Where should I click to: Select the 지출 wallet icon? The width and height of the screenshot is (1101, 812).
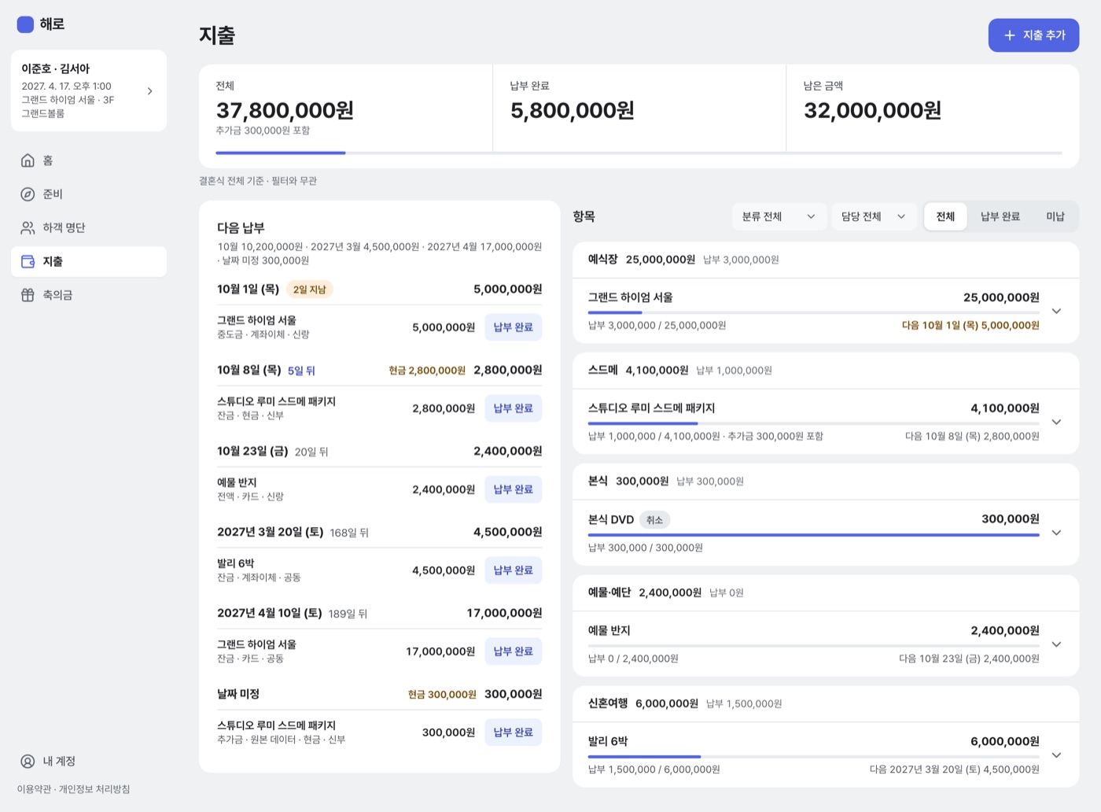(x=28, y=261)
